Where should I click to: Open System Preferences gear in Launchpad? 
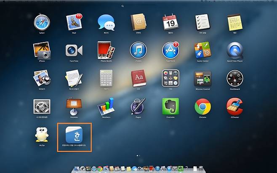pyautogui.click(x=42, y=106)
